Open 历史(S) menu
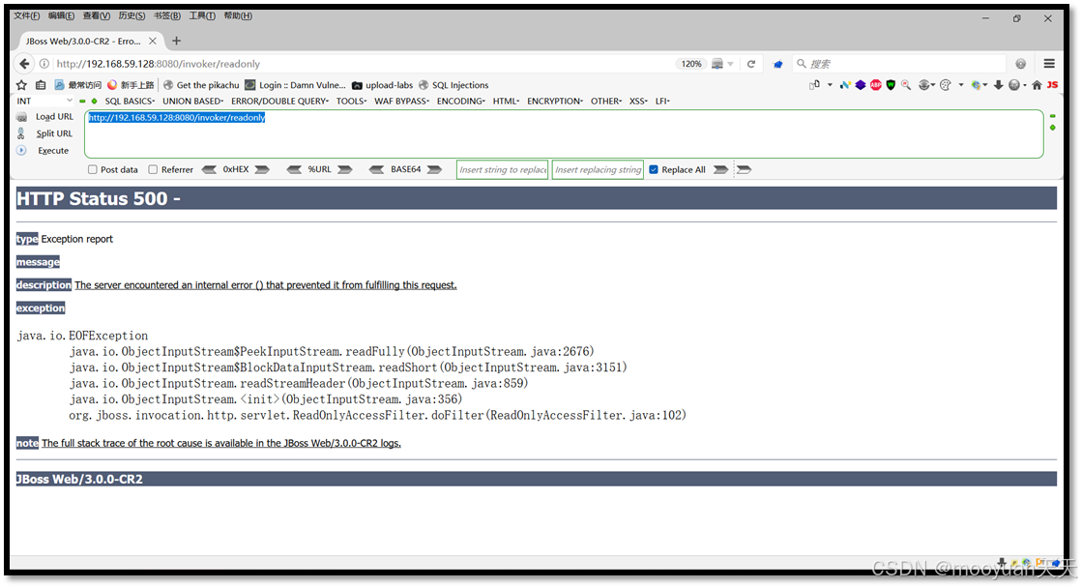This screenshot has height=588, width=1082. (132, 15)
